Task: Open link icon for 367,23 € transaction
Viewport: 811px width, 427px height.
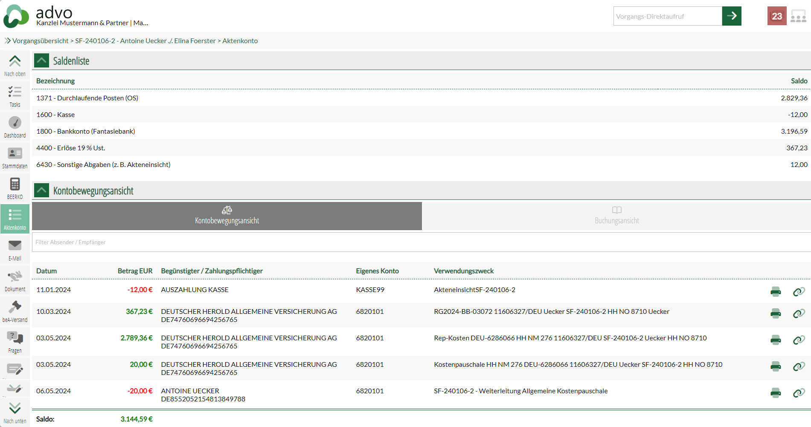Action: click(799, 314)
